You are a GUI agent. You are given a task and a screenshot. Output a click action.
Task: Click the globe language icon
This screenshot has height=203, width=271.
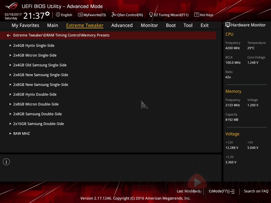(x=58, y=15)
